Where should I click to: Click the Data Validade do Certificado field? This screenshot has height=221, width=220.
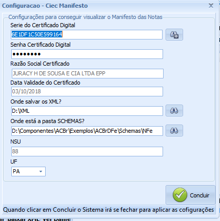(87, 92)
